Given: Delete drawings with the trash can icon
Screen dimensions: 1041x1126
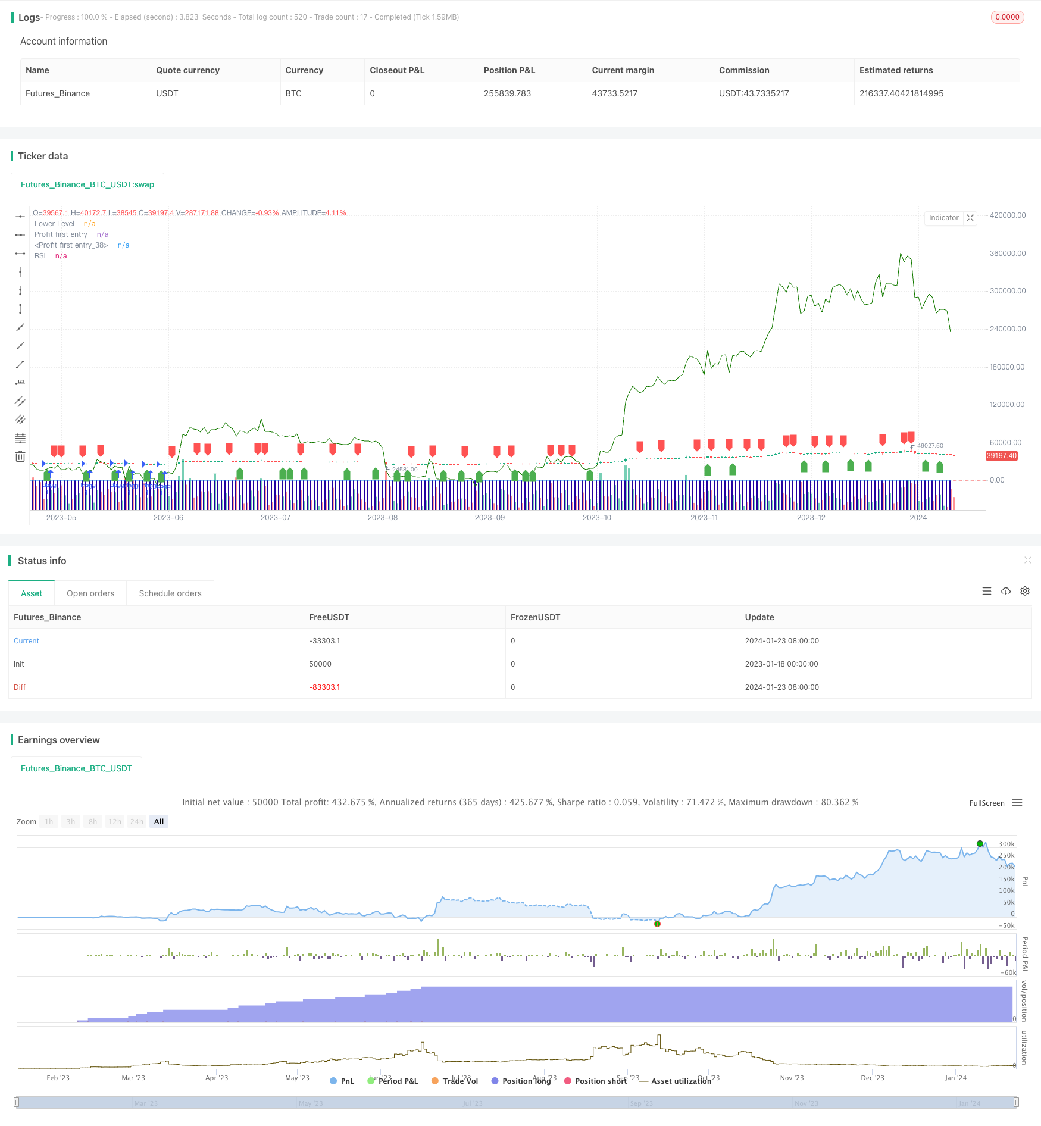Looking at the screenshot, I should (x=20, y=456).
